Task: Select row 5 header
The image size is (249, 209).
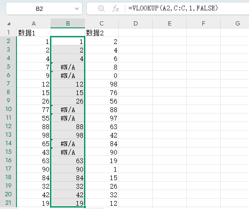Action: point(8,67)
